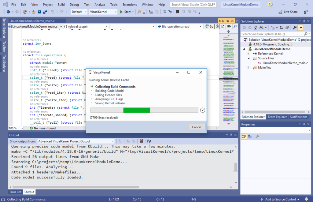The height and width of the screenshot is (202, 313).
Task: Click the Feedback smiley icon in the title bar
Action: point(270,4)
